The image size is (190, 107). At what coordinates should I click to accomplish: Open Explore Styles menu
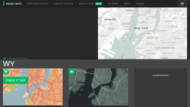[37, 4]
